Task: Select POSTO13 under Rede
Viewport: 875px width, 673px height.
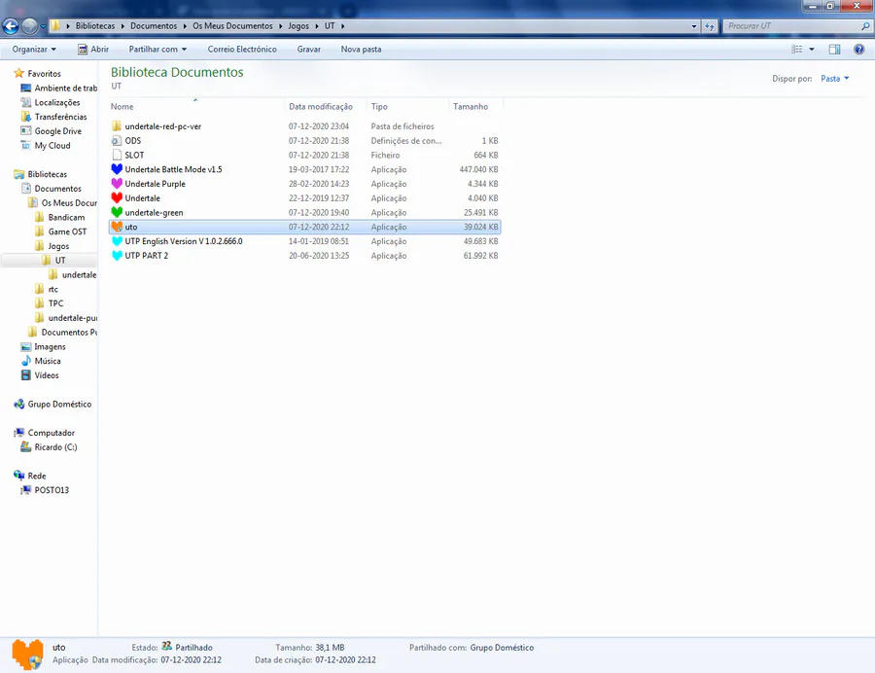Action: pos(45,490)
